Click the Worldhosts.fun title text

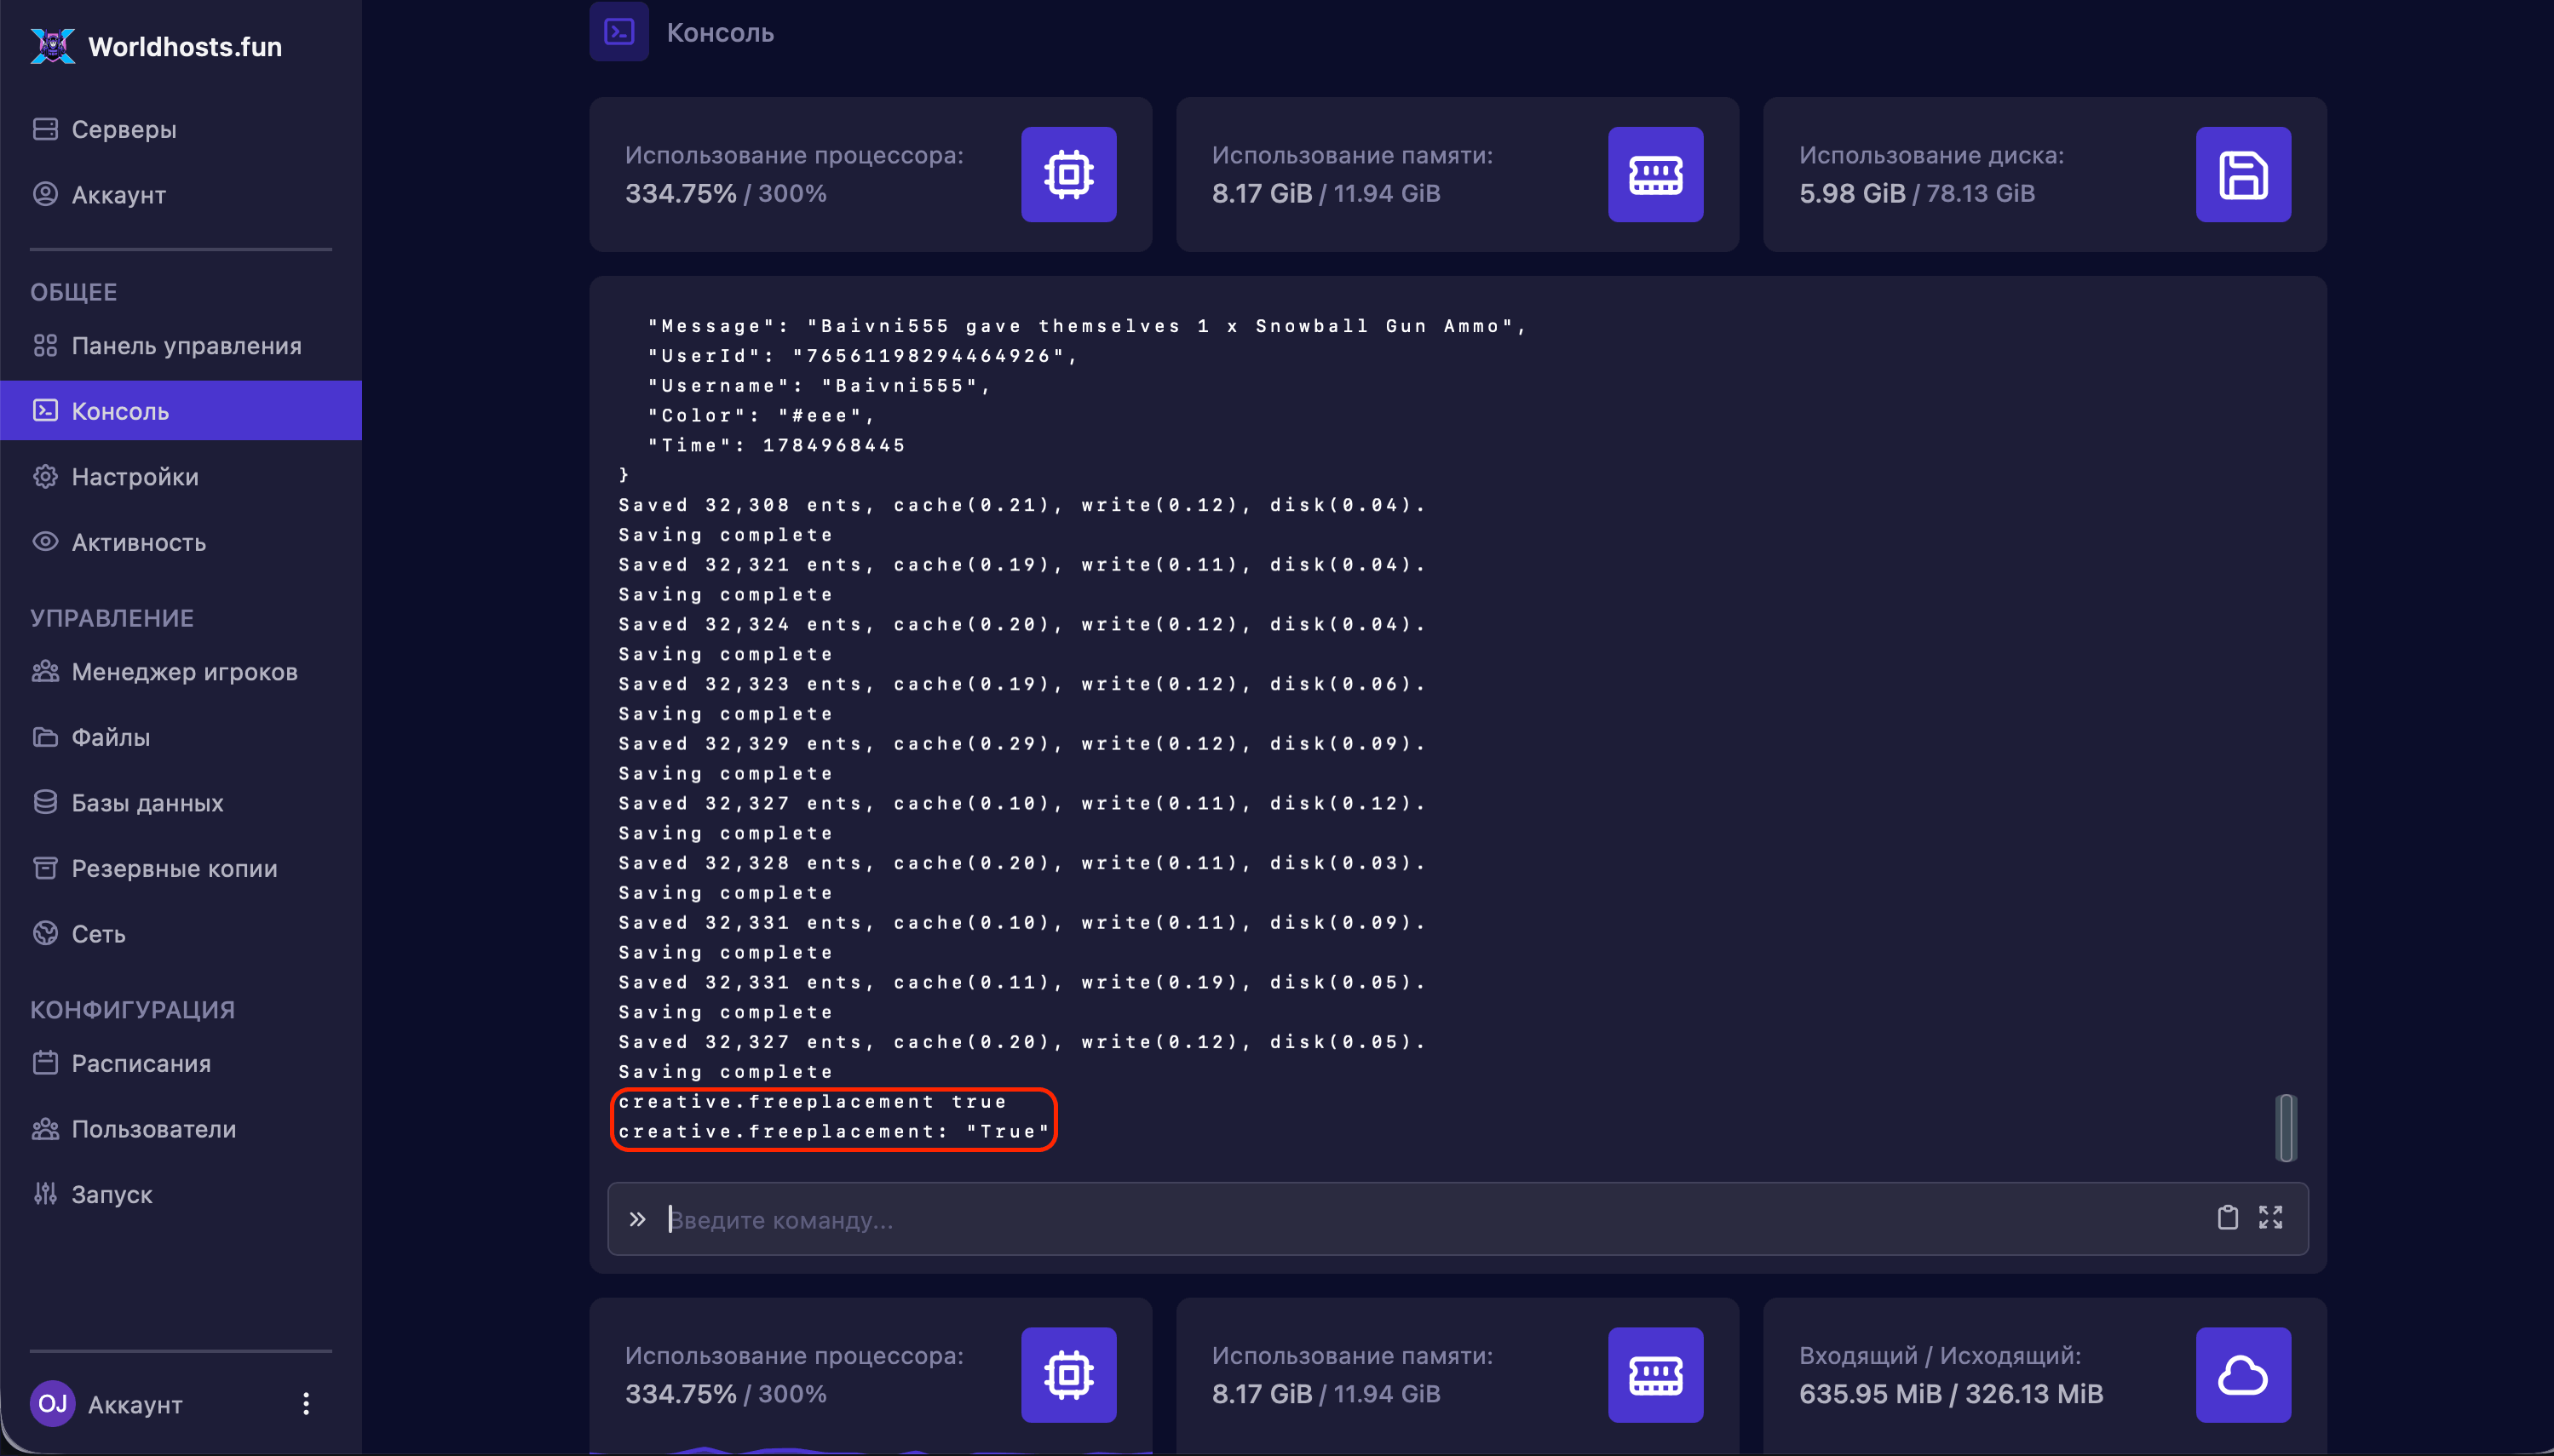tap(185, 46)
